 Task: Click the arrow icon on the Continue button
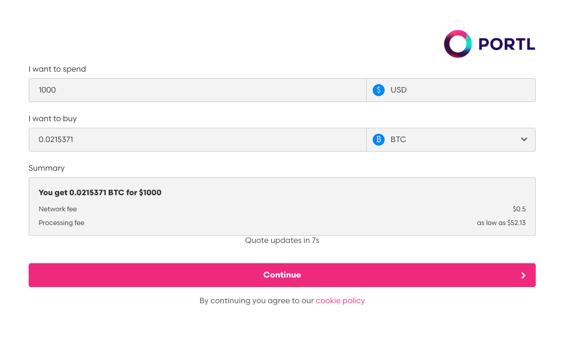pyautogui.click(x=523, y=275)
